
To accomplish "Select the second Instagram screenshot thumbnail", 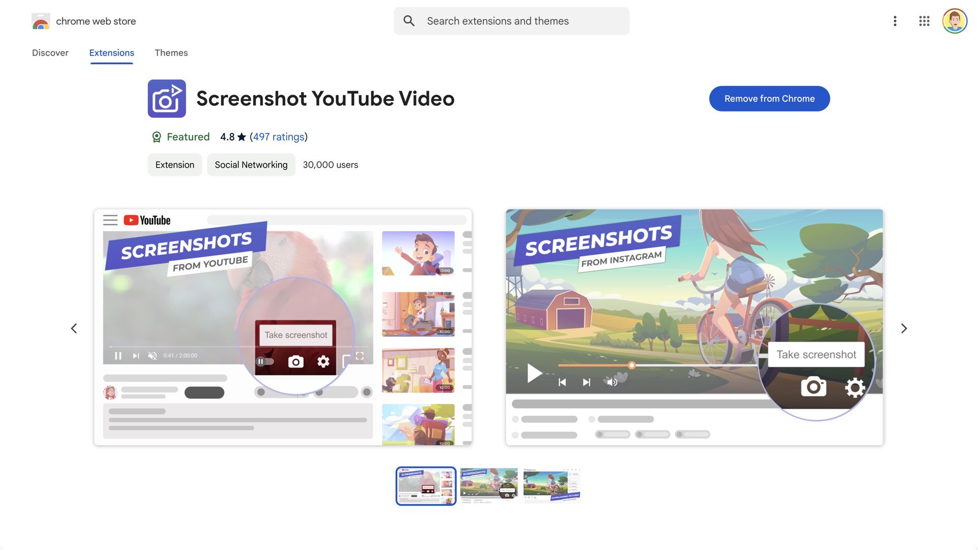I will point(488,486).
